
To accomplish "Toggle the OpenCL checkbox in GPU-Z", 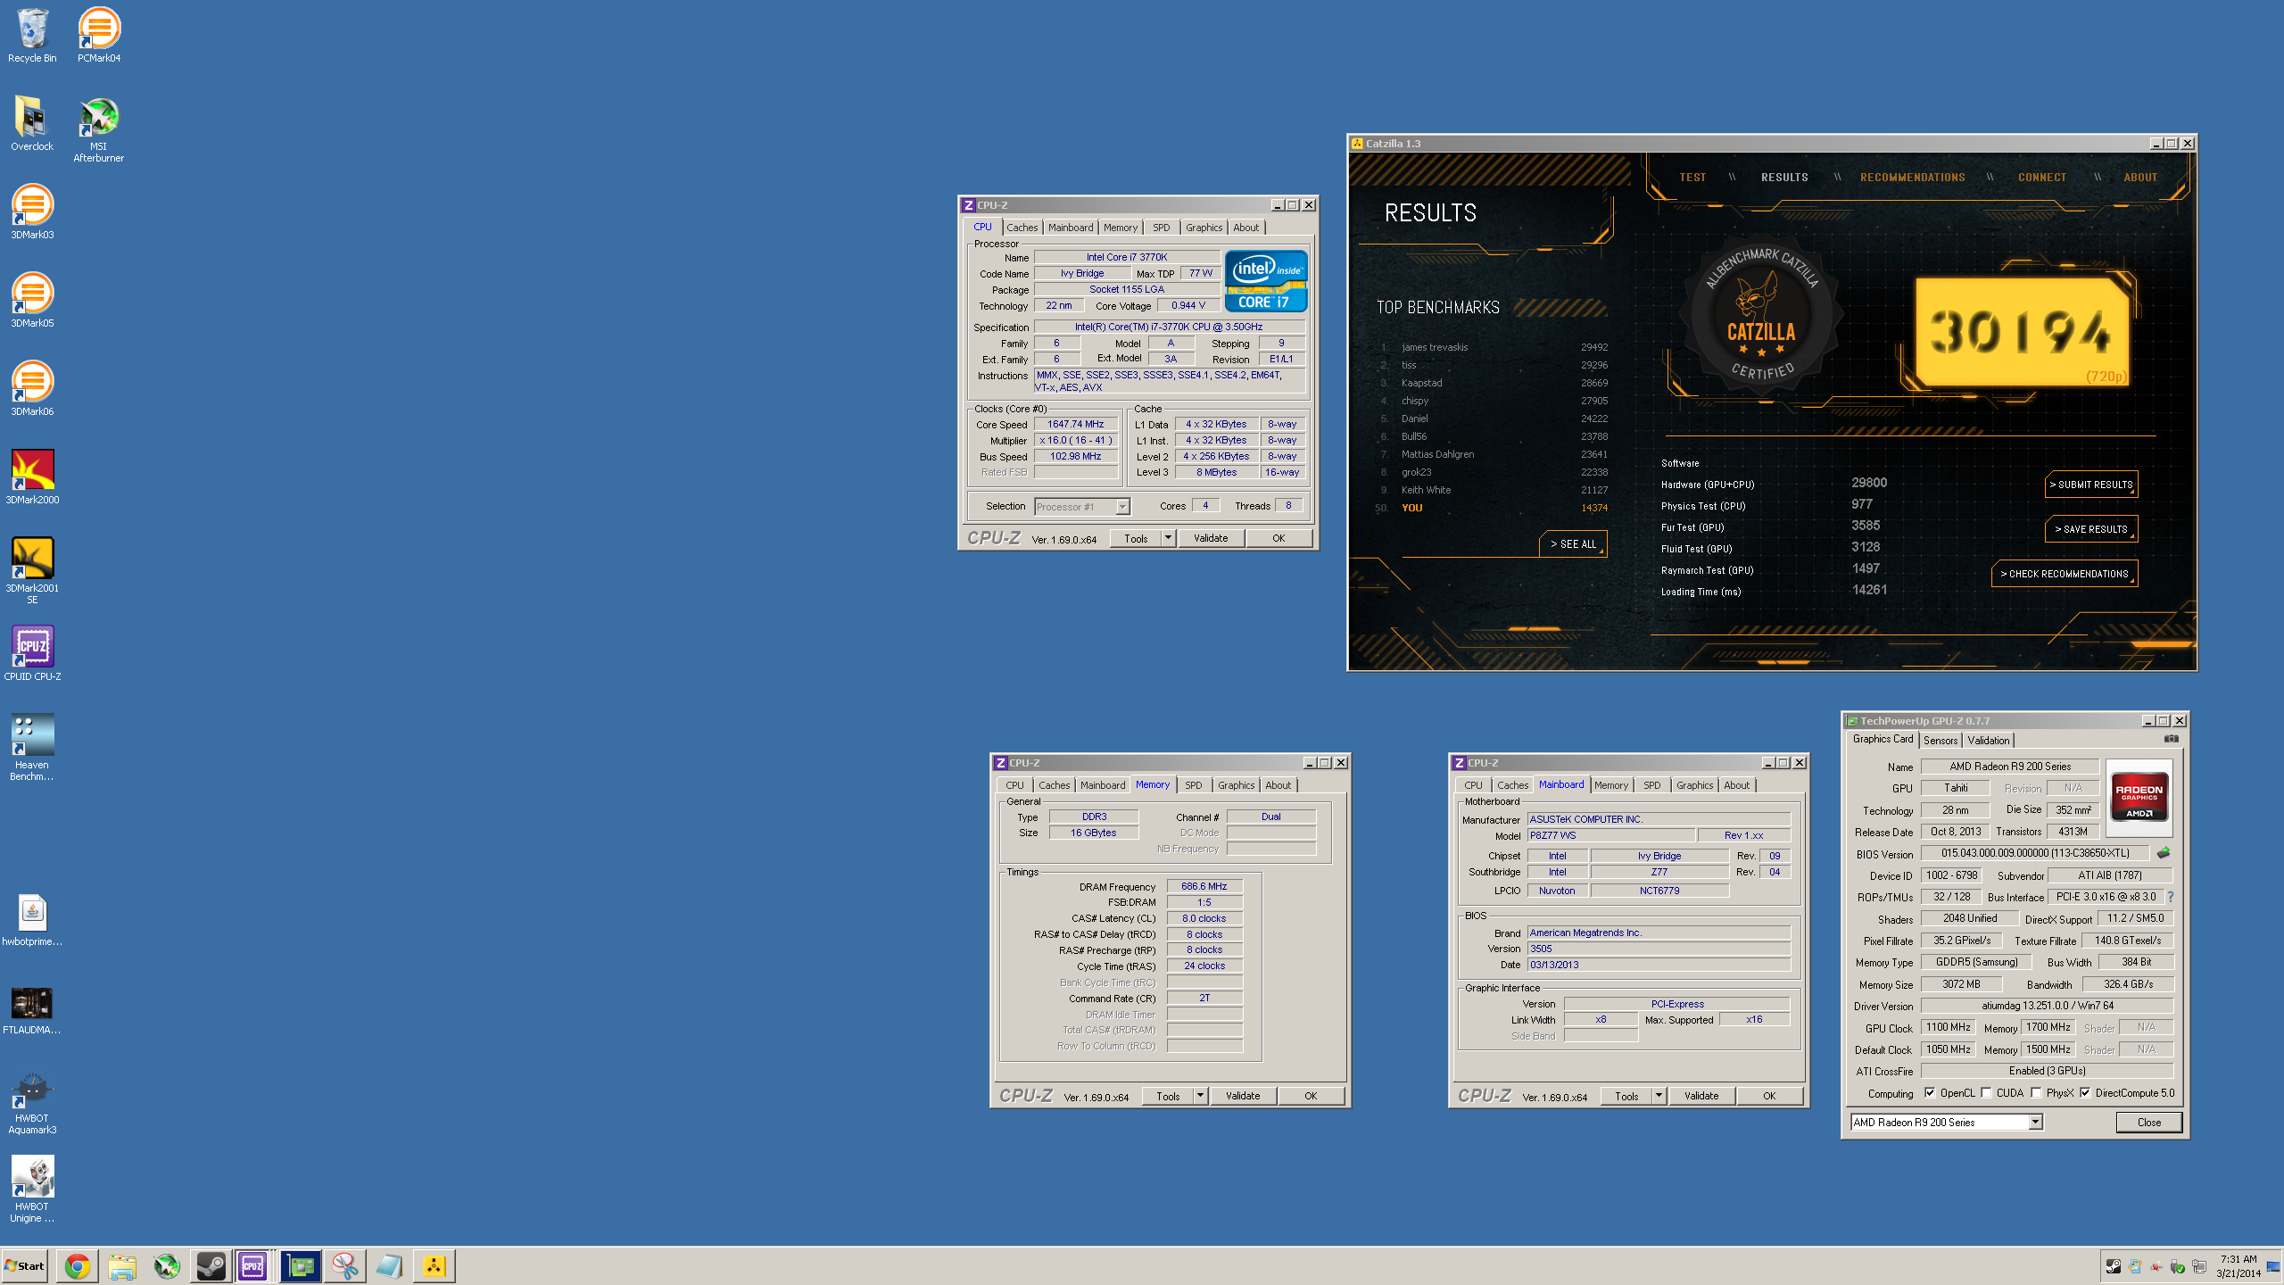I will point(1930,1092).
